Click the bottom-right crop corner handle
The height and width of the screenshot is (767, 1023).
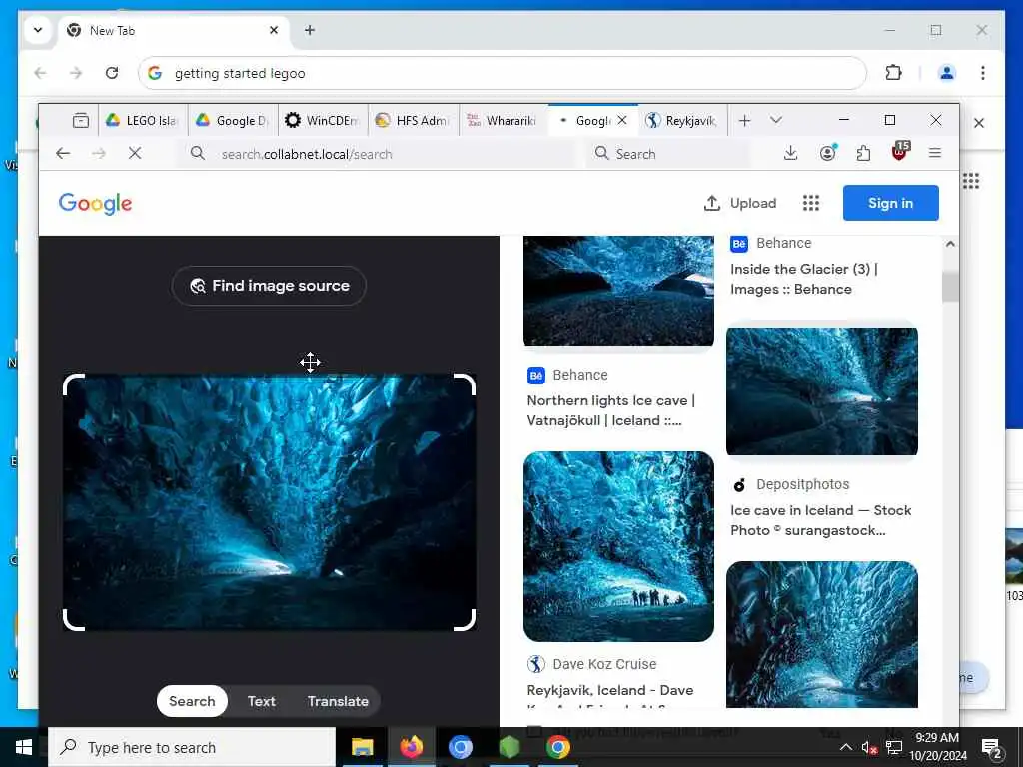point(465,620)
